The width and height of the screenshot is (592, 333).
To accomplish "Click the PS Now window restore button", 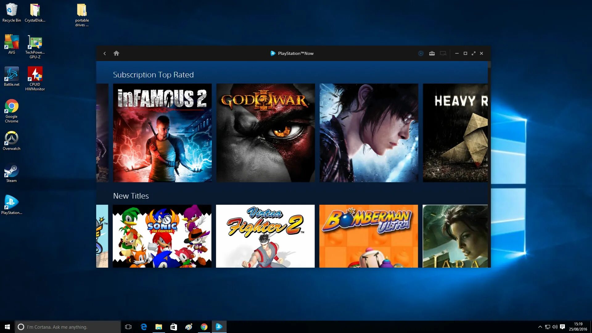I will (466, 53).
